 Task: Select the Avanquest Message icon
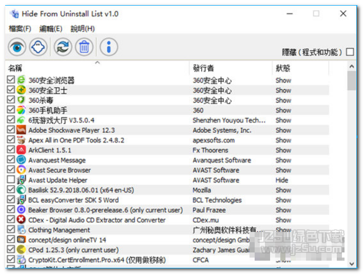tap(21, 160)
